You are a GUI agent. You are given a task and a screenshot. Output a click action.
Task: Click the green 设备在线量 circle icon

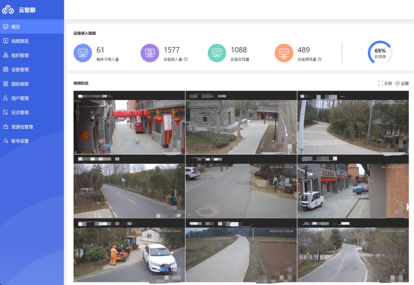[x=217, y=53]
